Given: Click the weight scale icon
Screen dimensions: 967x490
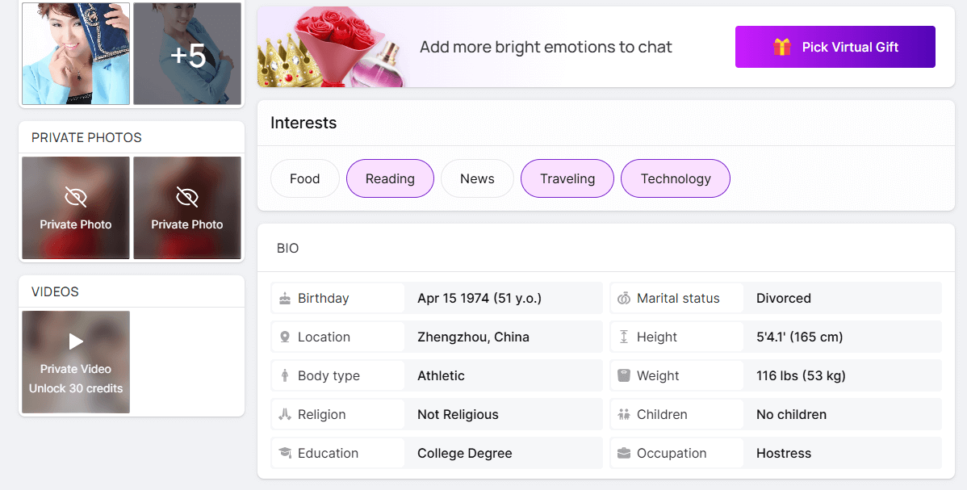Looking at the screenshot, I should coord(624,376).
